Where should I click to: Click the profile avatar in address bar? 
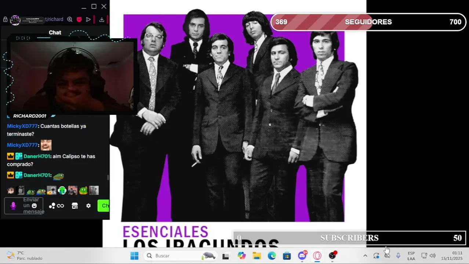point(15,20)
